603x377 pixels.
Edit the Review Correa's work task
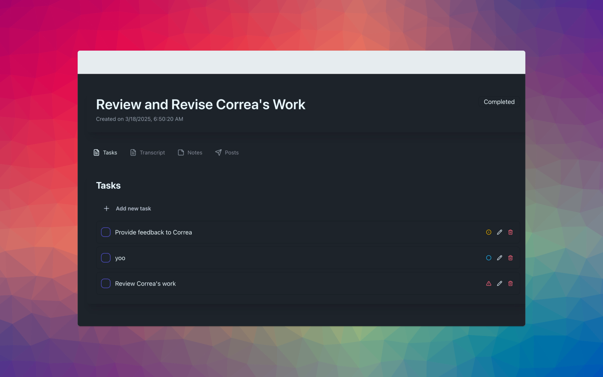pos(499,283)
